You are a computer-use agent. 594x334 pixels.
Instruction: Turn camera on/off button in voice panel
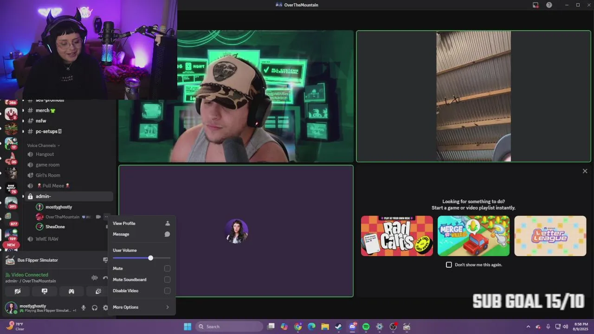pos(18,291)
